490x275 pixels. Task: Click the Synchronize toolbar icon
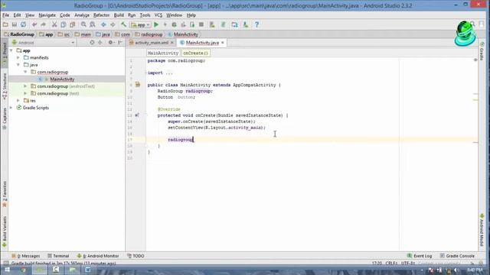[x=24, y=24]
